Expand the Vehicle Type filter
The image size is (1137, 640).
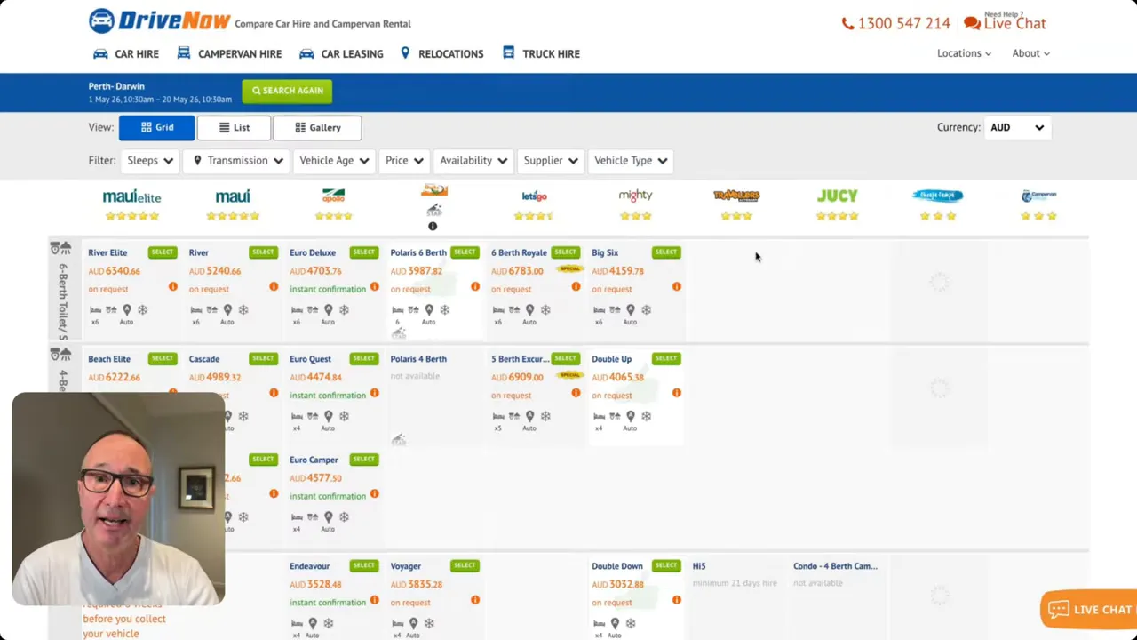pyautogui.click(x=630, y=160)
